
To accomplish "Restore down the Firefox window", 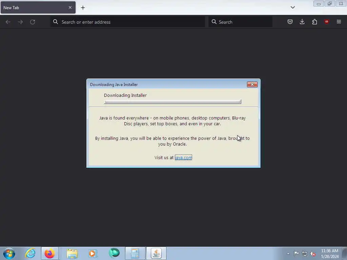I will coord(330,3).
